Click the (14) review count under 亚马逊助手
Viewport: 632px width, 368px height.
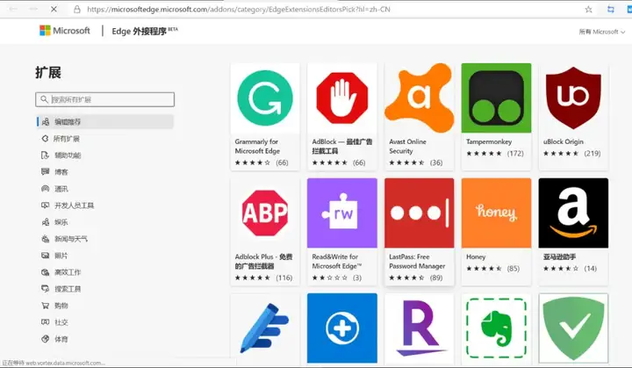click(590, 269)
